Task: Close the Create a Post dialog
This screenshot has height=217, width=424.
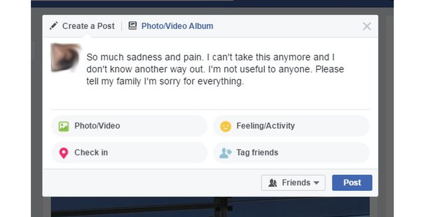Action: click(367, 26)
